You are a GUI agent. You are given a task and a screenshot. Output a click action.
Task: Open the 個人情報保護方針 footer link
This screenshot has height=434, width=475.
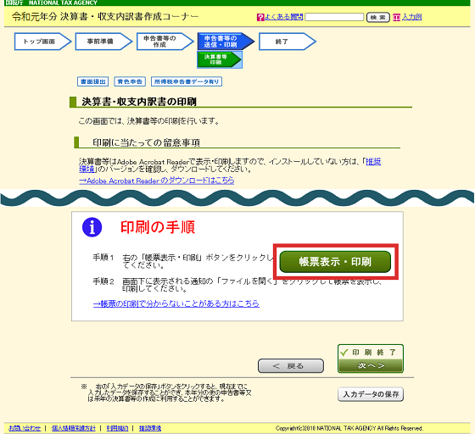[x=73, y=428]
